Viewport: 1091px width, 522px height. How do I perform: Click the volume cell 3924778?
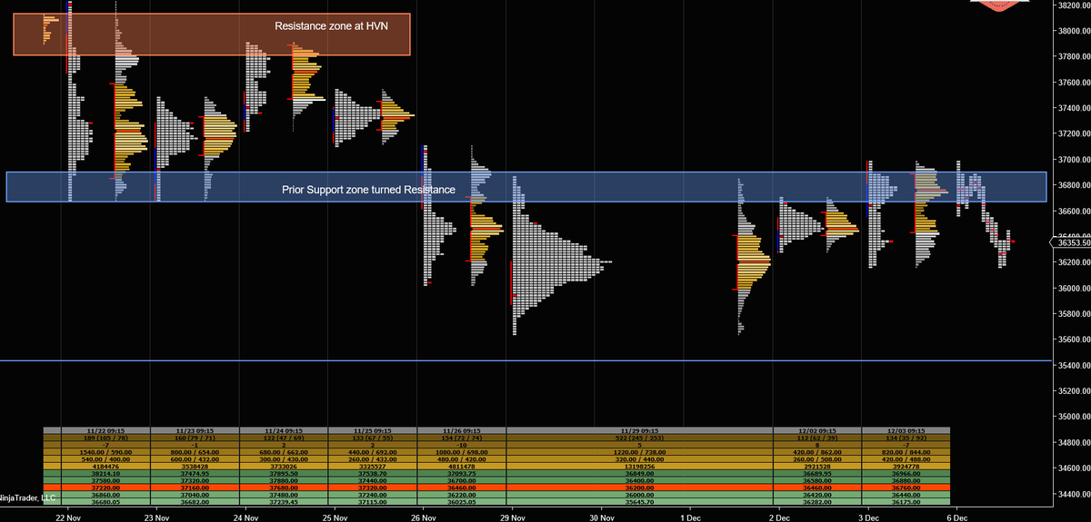(x=906, y=466)
